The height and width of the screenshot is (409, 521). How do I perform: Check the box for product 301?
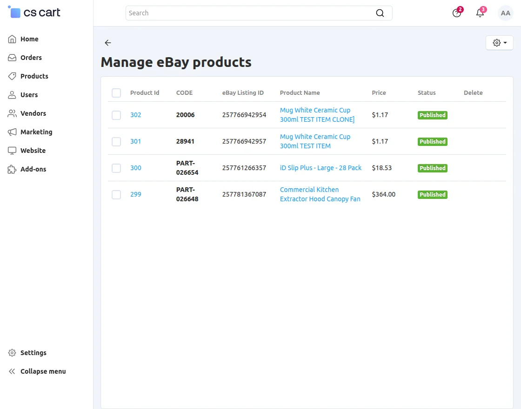pos(116,142)
